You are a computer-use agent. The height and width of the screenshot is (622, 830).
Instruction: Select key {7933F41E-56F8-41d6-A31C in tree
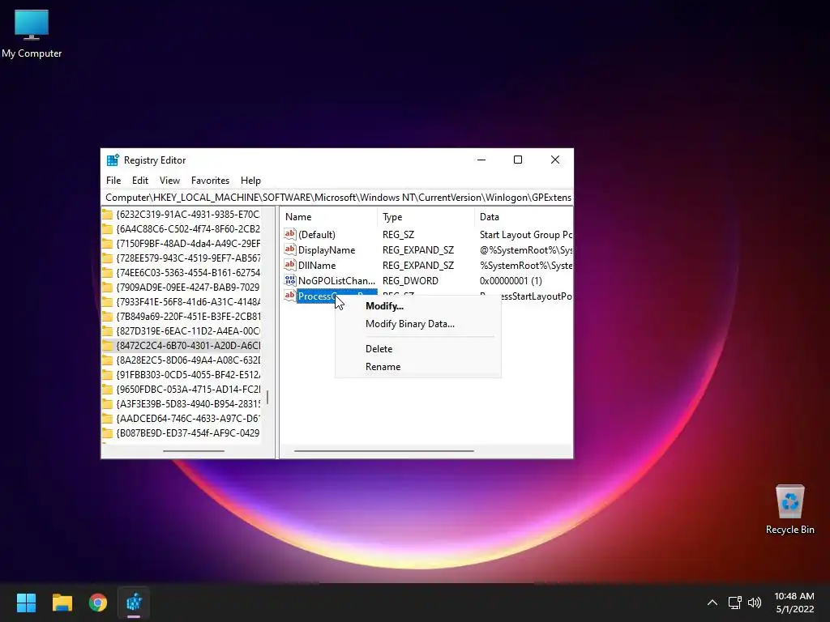tap(188, 301)
